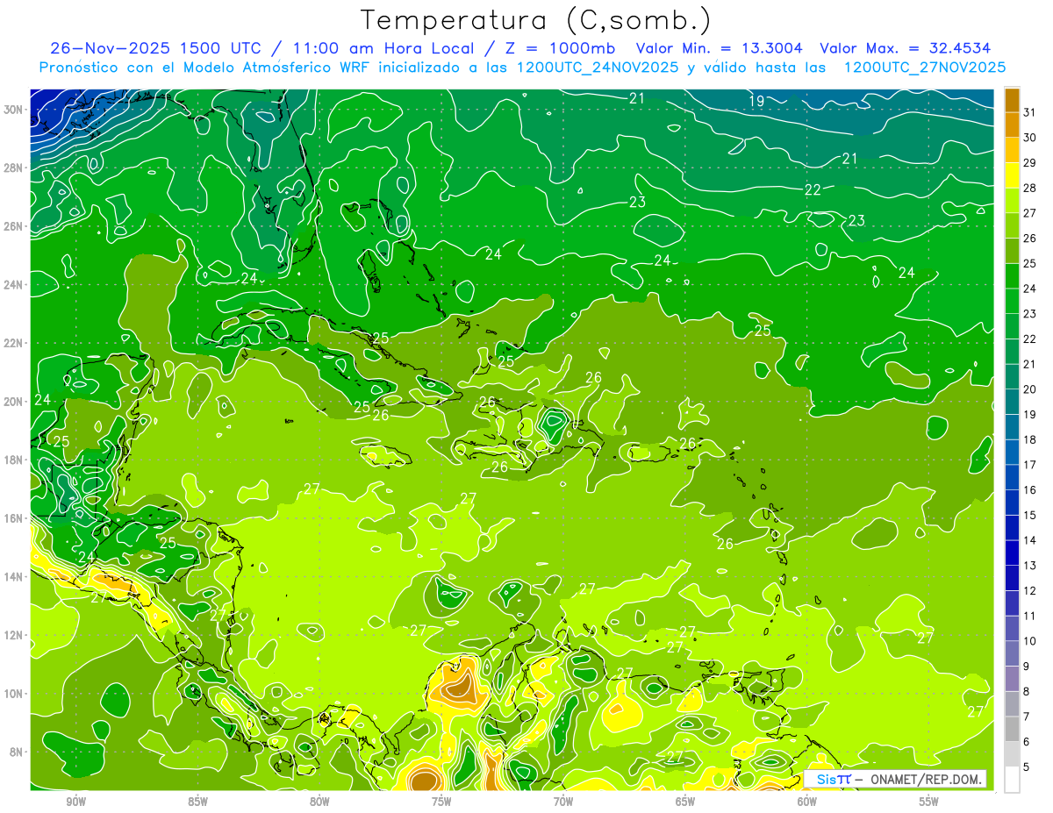Click the SisPI - ONAMET/REP.DOM. logo box
This screenshot has width=1053, height=813.
click(x=895, y=780)
